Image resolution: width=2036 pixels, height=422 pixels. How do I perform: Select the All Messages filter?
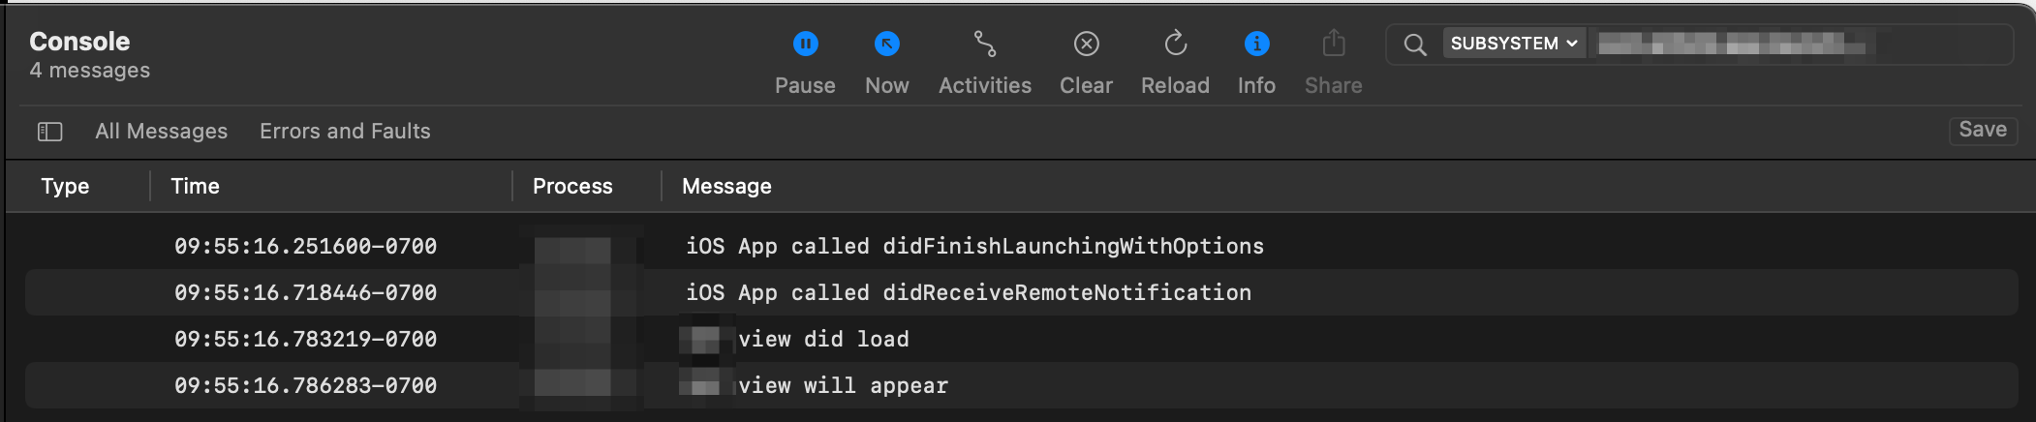[x=161, y=132]
